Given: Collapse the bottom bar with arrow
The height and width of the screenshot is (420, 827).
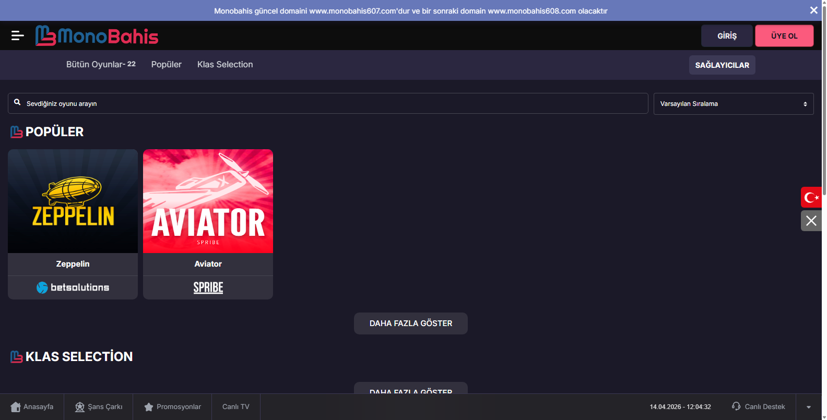Looking at the screenshot, I should pyautogui.click(x=809, y=407).
